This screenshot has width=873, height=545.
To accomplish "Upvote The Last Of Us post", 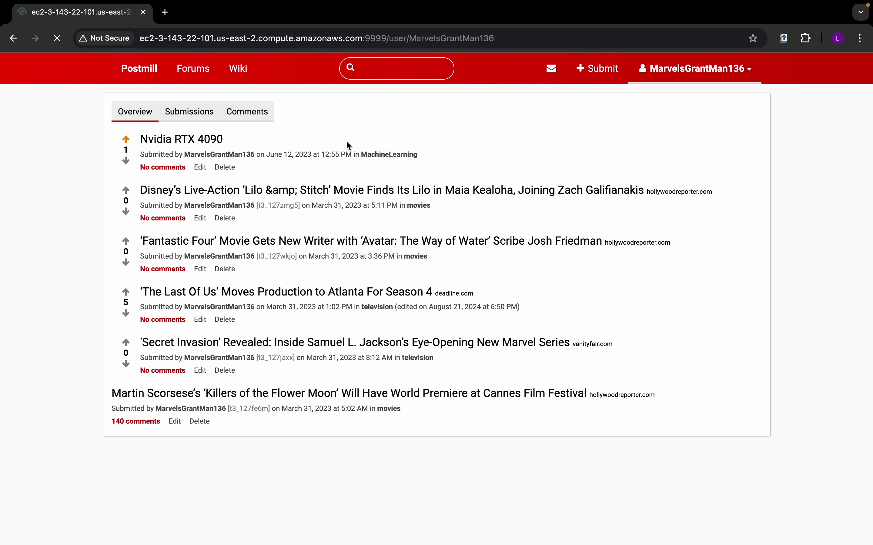I will click(x=125, y=292).
